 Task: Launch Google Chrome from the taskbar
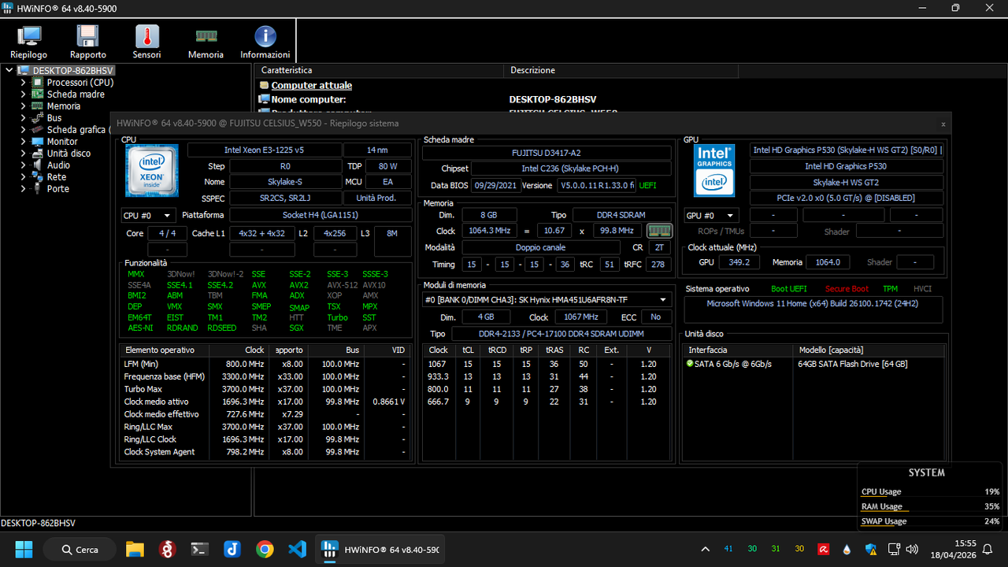(x=265, y=549)
